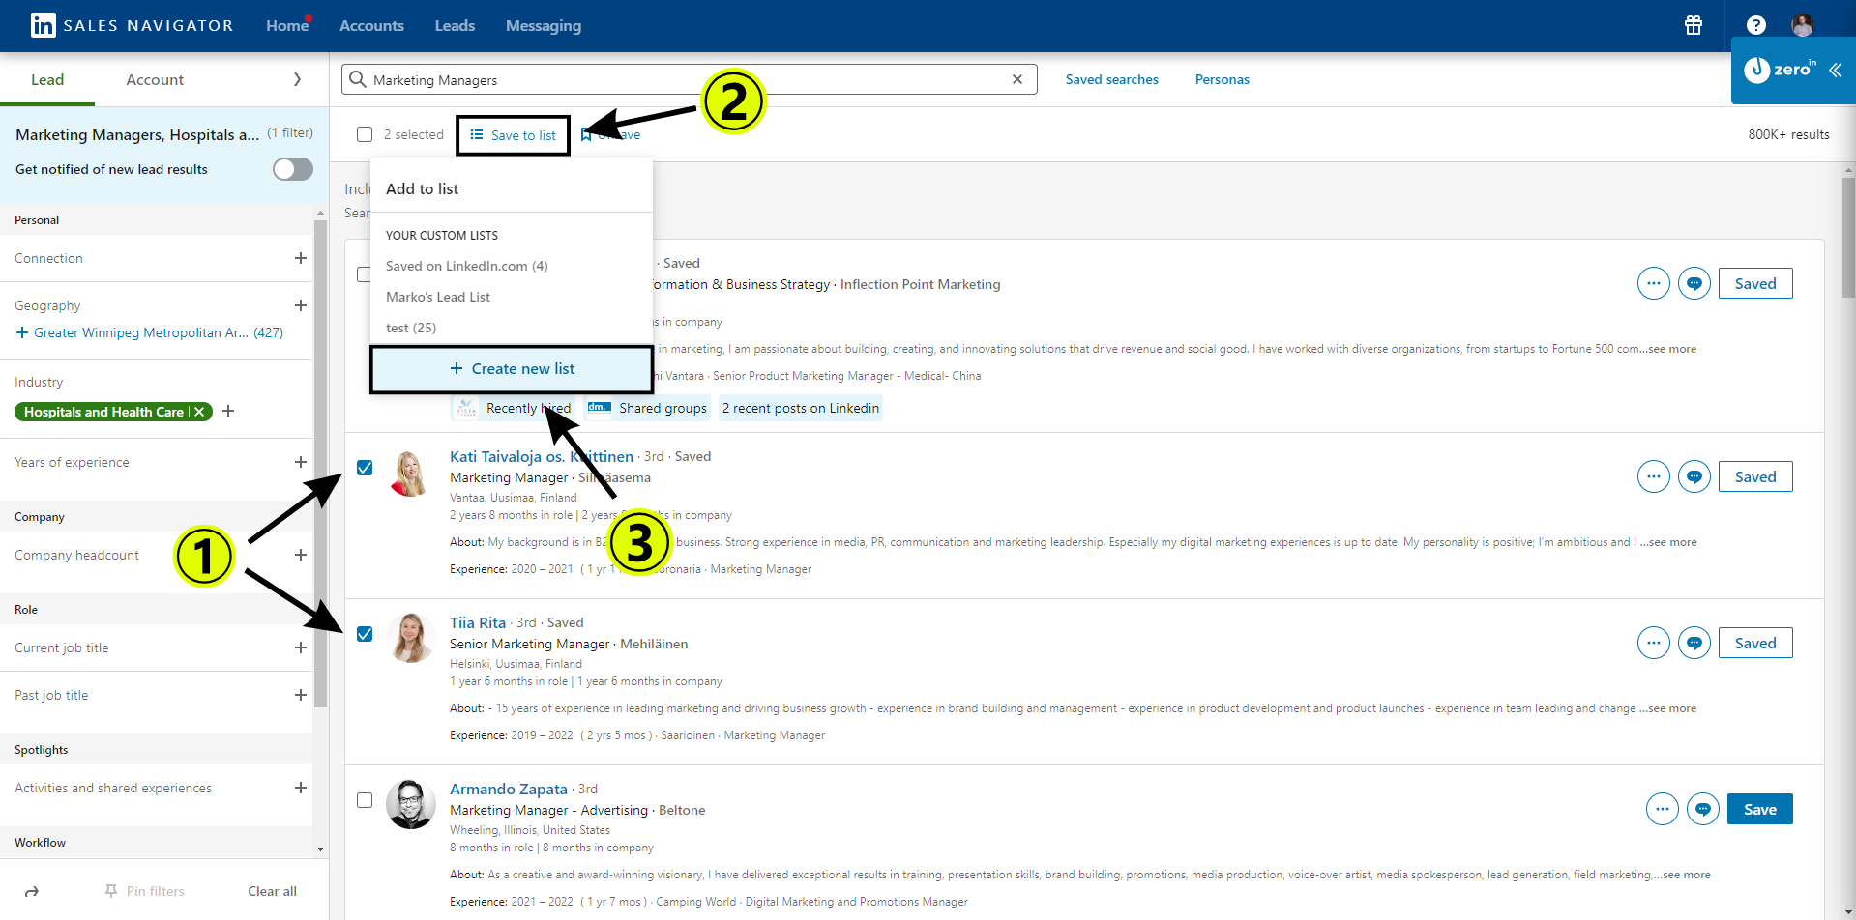
Task: Open the Messaging nav item
Action: [544, 26]
